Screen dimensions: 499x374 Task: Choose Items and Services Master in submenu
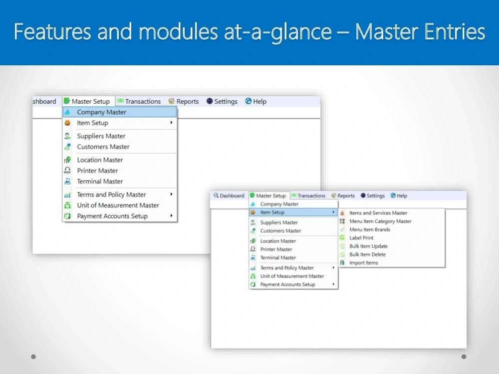pos(391,213)
